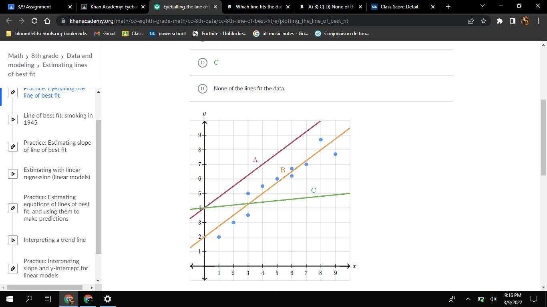Screen dimensions: 547x307
Task: Share this page from the address bar
Action: coord(471,21)
